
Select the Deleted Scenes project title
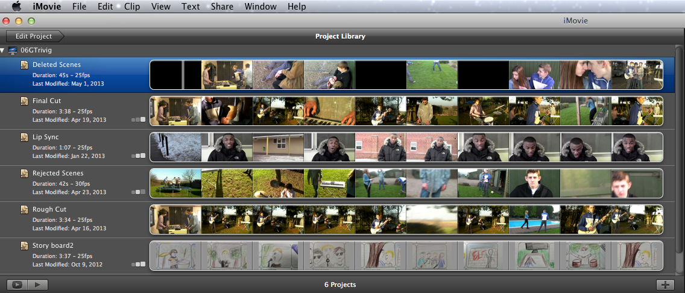click(x=56, y=65)
